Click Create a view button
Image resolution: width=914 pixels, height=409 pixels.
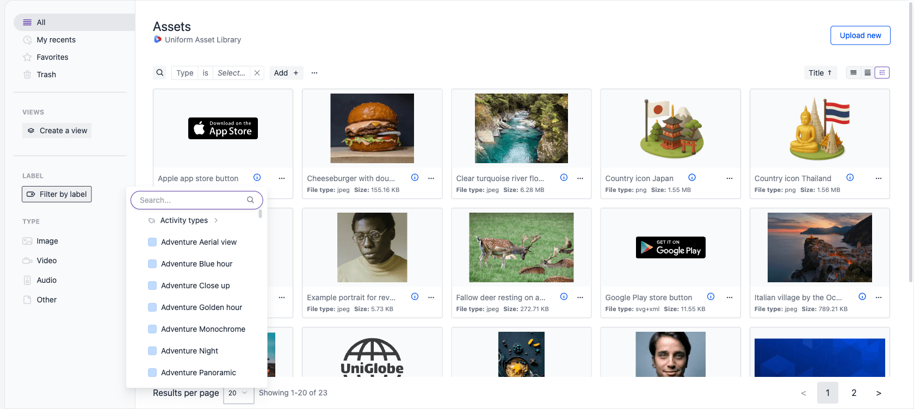(57, 131)
